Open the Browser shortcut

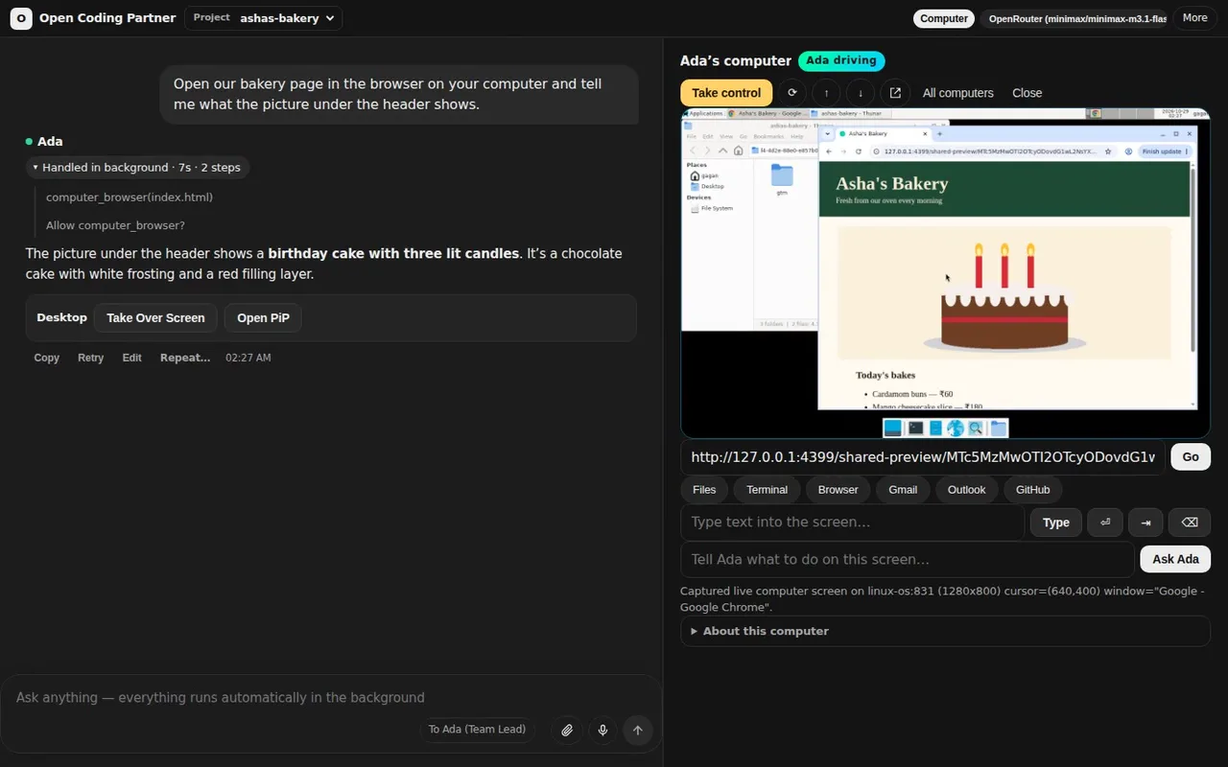[x=838, y=490]
